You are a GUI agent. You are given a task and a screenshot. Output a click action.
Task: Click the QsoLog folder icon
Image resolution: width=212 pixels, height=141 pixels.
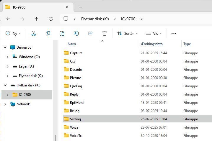(66, 86)
